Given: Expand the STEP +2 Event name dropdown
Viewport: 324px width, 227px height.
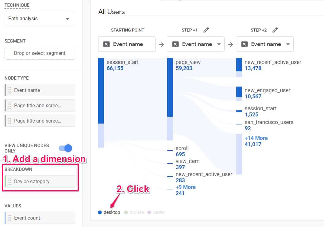Looking at the screenshot, I should (288, 44).
